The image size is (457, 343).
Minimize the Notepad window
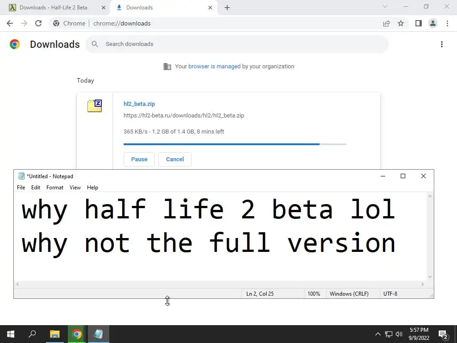(383, 176)
